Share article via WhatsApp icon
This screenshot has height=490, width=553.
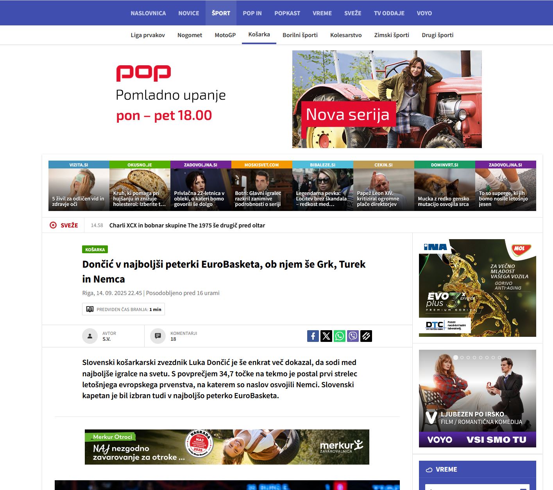pyautogui.click(x=340, y=336)
